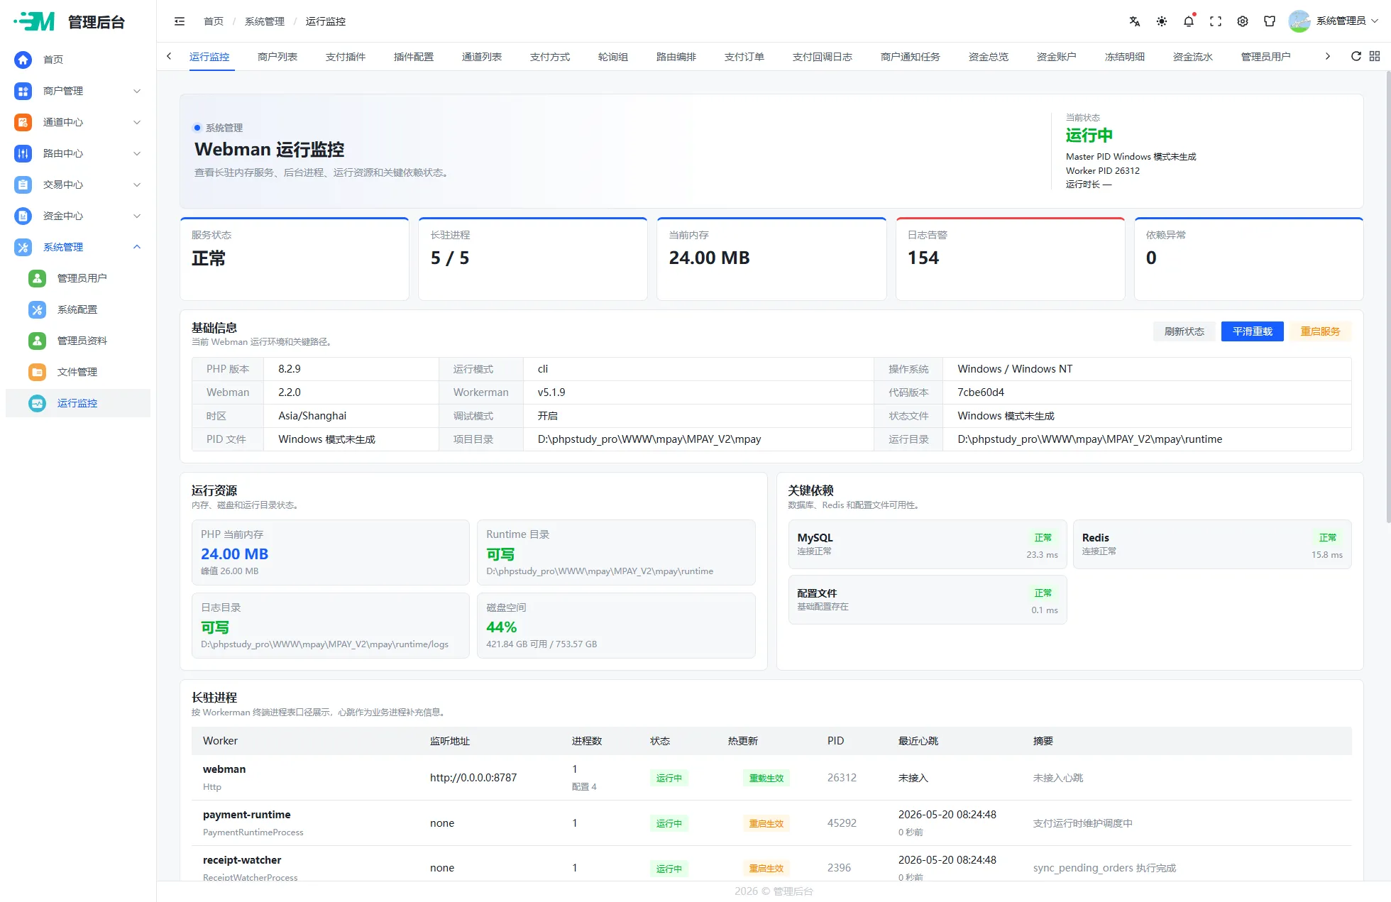Image resolution: width=1391 pixels, height=902 pixels.
Task: Expand the 通道中心 chevron
Action: (x=137, y=122)
